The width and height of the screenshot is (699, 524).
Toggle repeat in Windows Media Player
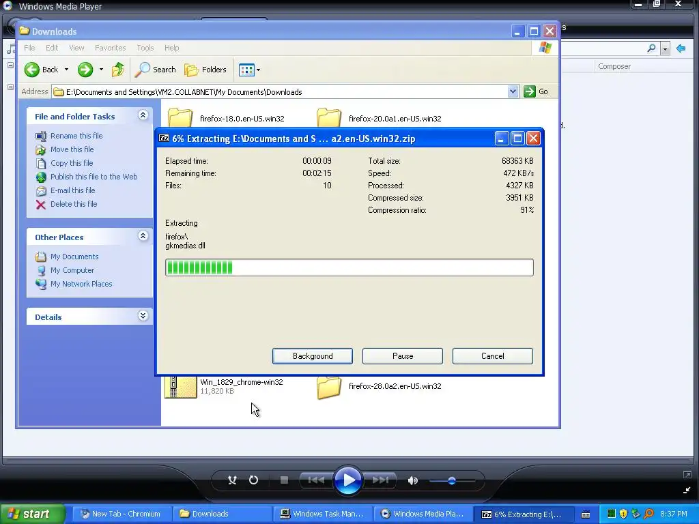[x=253, y=480]
